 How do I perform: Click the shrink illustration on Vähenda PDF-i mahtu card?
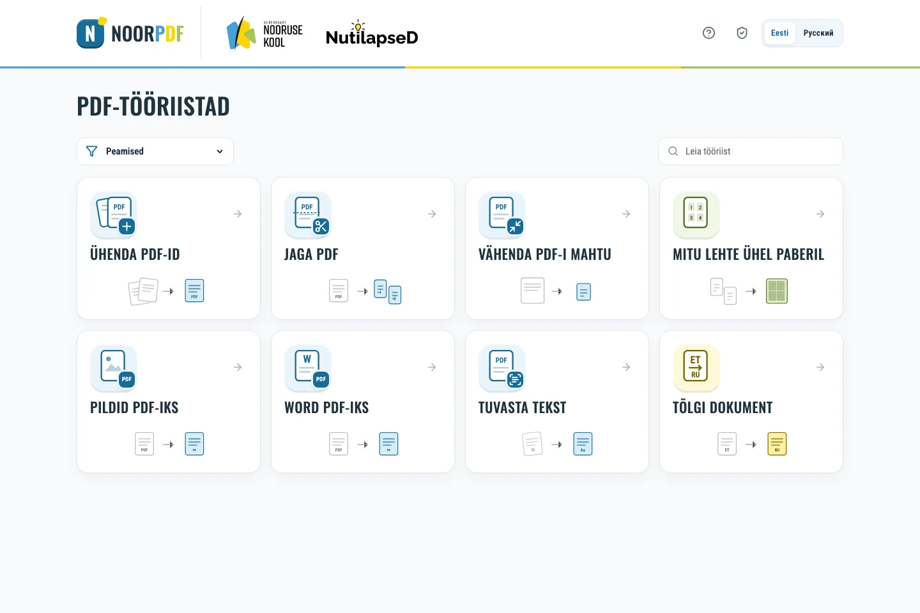coord(556,291)
